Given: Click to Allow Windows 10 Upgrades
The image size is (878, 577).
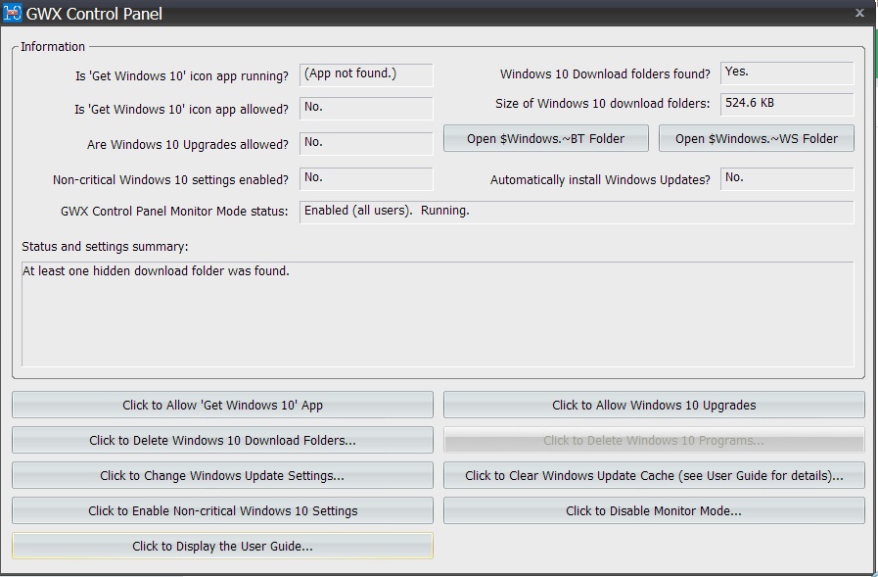Looking at the screenshot, I should tap(654, 405).
